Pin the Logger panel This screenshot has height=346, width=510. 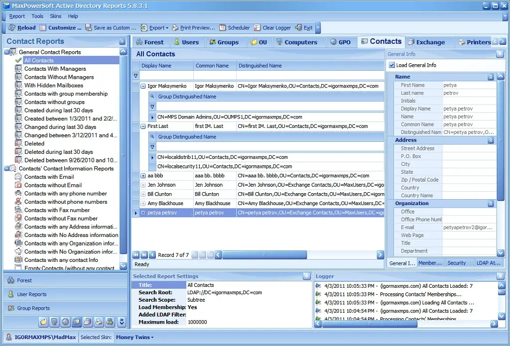pyautogui.click(x=500, y=276)
